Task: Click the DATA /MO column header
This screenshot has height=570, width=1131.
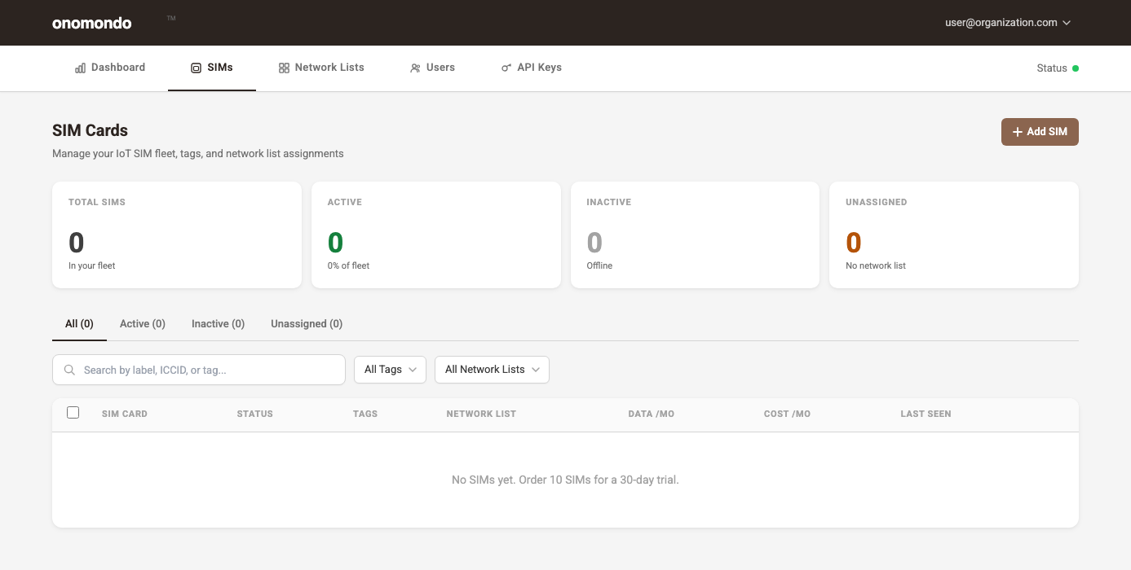Action: (x=652, y=414)
